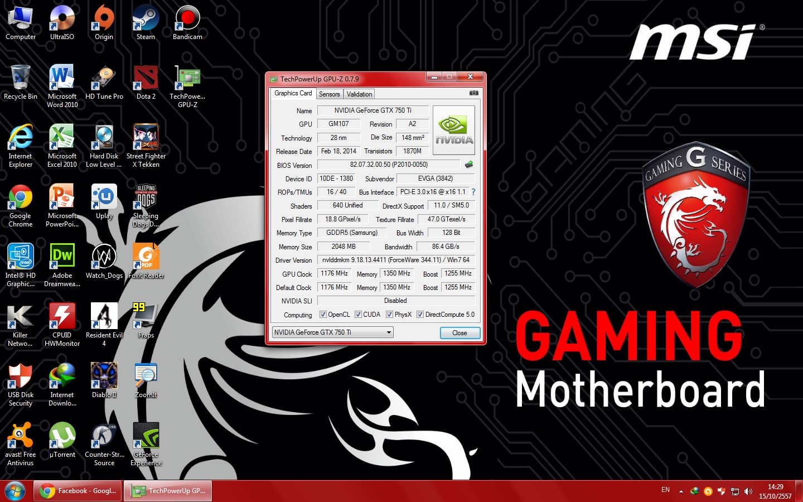This screenshot has width=803, height=502.
Task: Open the µTorrent desktop shortcut
Action: (x=62, y=440)
